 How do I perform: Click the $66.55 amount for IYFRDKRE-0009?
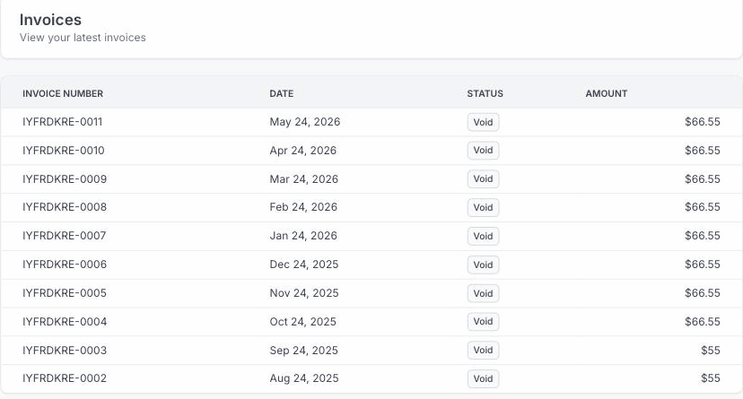tap(703, 179)
